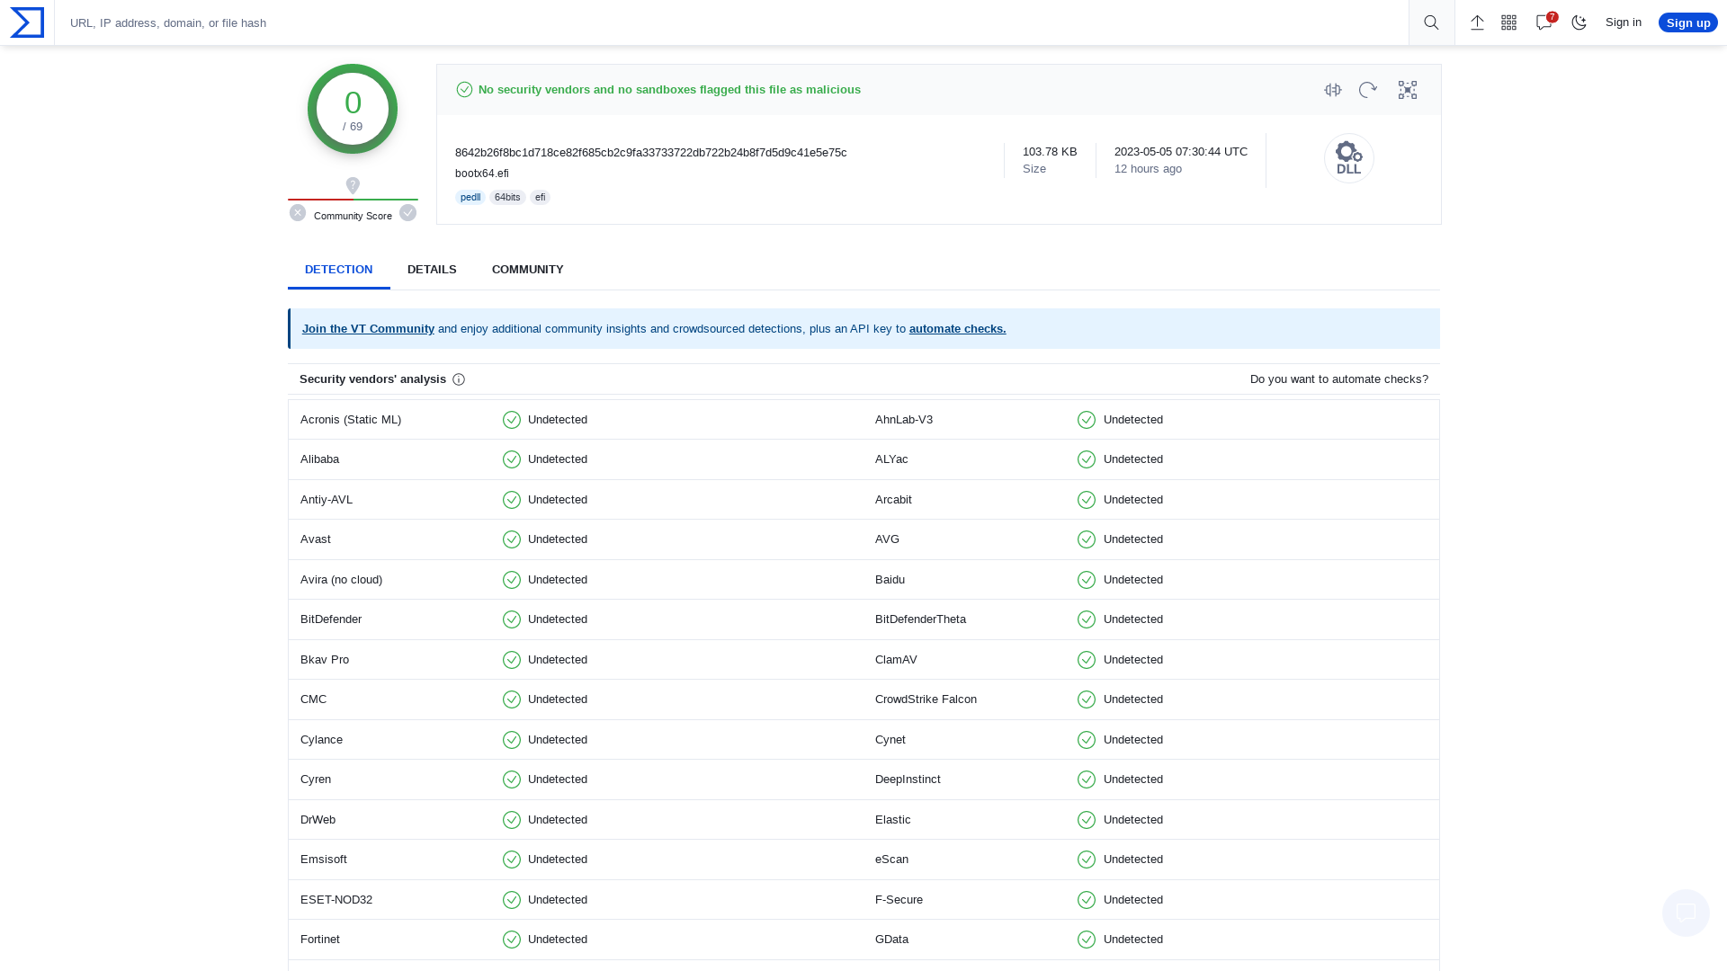This screenshot has height=971, width=1727.
Task: Click the 103.78 KB size value
Action: (1050, 152)
